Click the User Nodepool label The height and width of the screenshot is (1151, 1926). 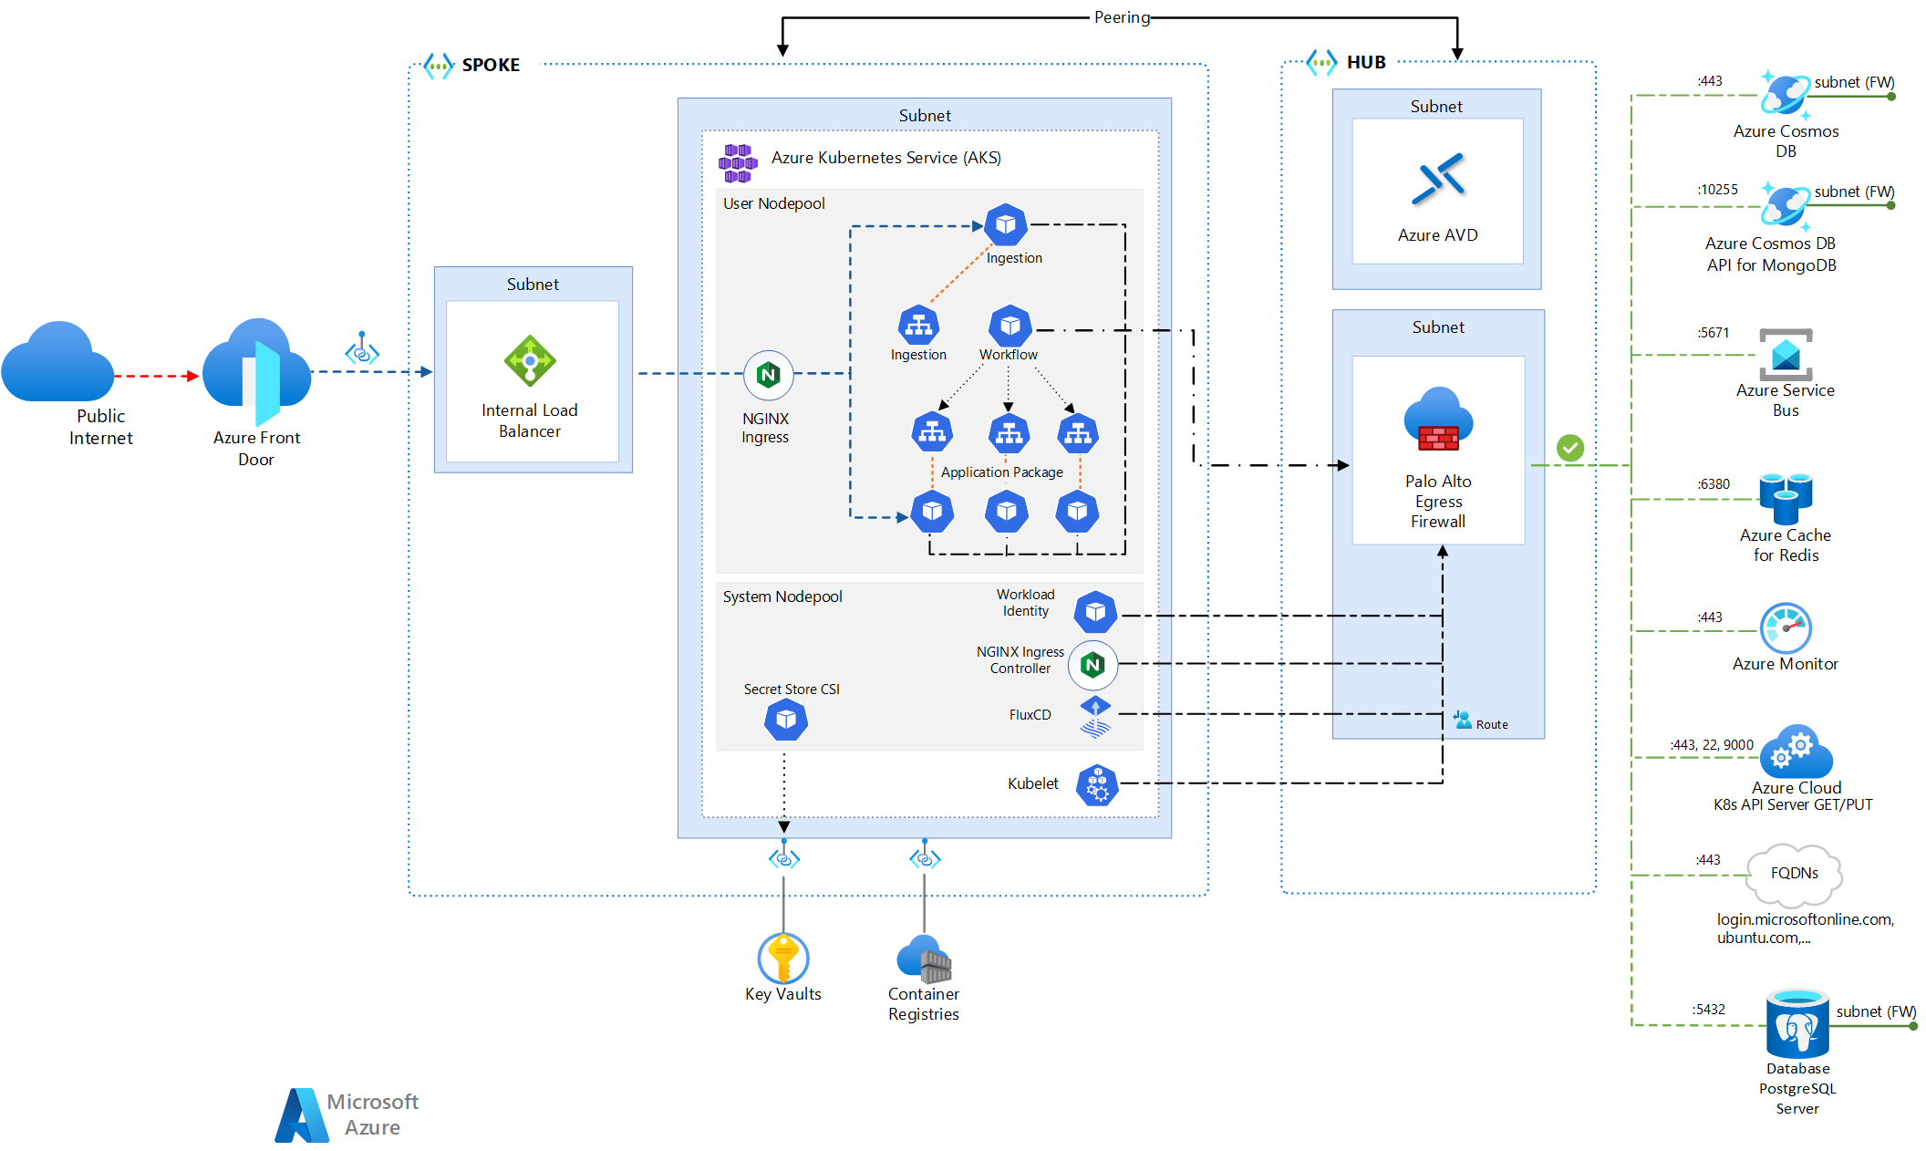(x=774, y=203)
